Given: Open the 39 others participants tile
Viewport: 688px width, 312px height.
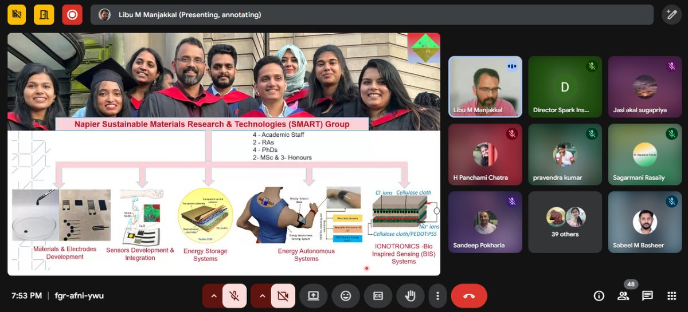Looking at the screenshot, I should point(565,222).
